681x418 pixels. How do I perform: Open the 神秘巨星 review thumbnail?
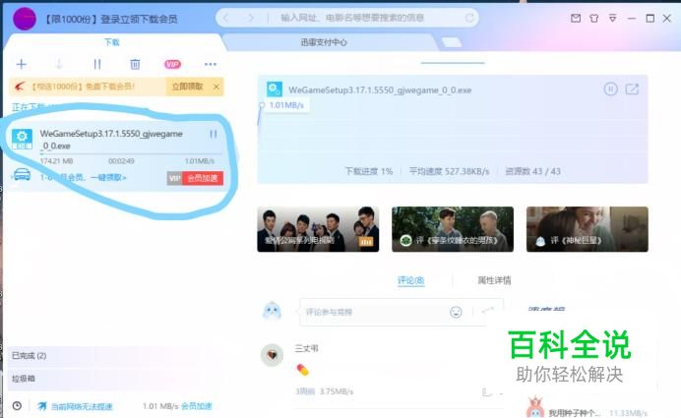coord(588,229)
